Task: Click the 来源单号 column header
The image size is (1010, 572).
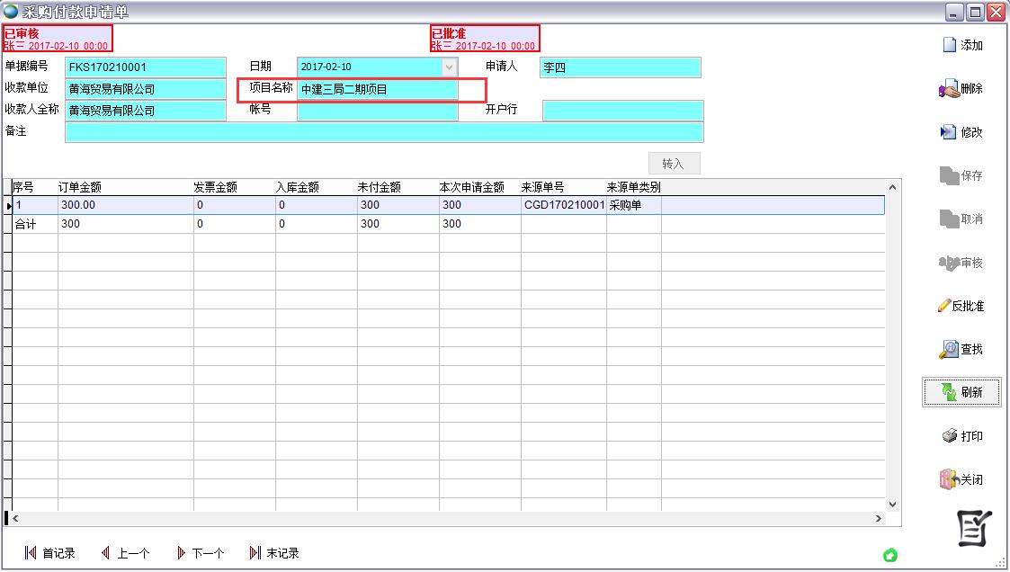Action: (542, 187)
